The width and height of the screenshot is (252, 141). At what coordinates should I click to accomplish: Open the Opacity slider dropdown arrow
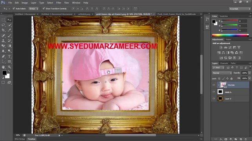pyautogui.click(x=250, y=73)
